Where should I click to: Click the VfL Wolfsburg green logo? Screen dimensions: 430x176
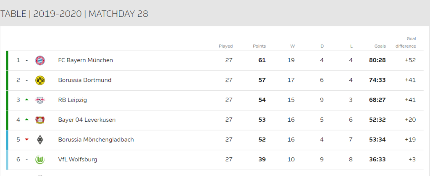40,160
